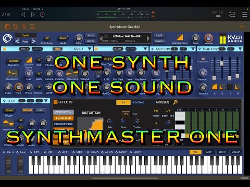Image resolution: width=250 pixels, height=187 pixels.
Task: Select next preset with right arrow
Action: click(148, 38)
